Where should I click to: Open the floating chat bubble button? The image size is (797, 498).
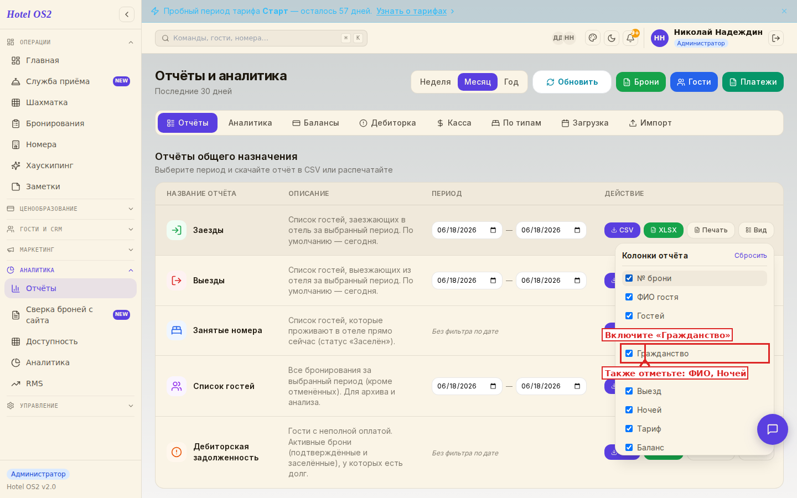[x=773, y=429]
